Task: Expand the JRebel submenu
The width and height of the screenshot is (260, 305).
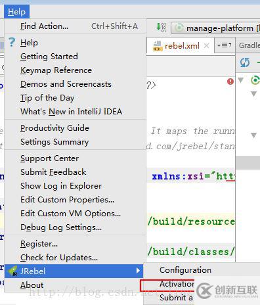Action: pyautogui.click(x=74, y=271)
